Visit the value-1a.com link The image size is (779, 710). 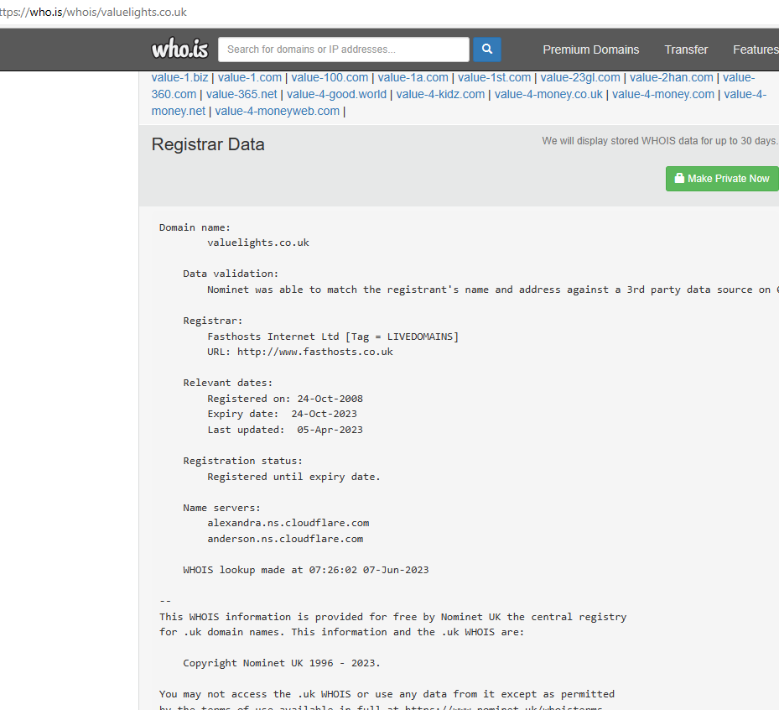coord(413,77)
